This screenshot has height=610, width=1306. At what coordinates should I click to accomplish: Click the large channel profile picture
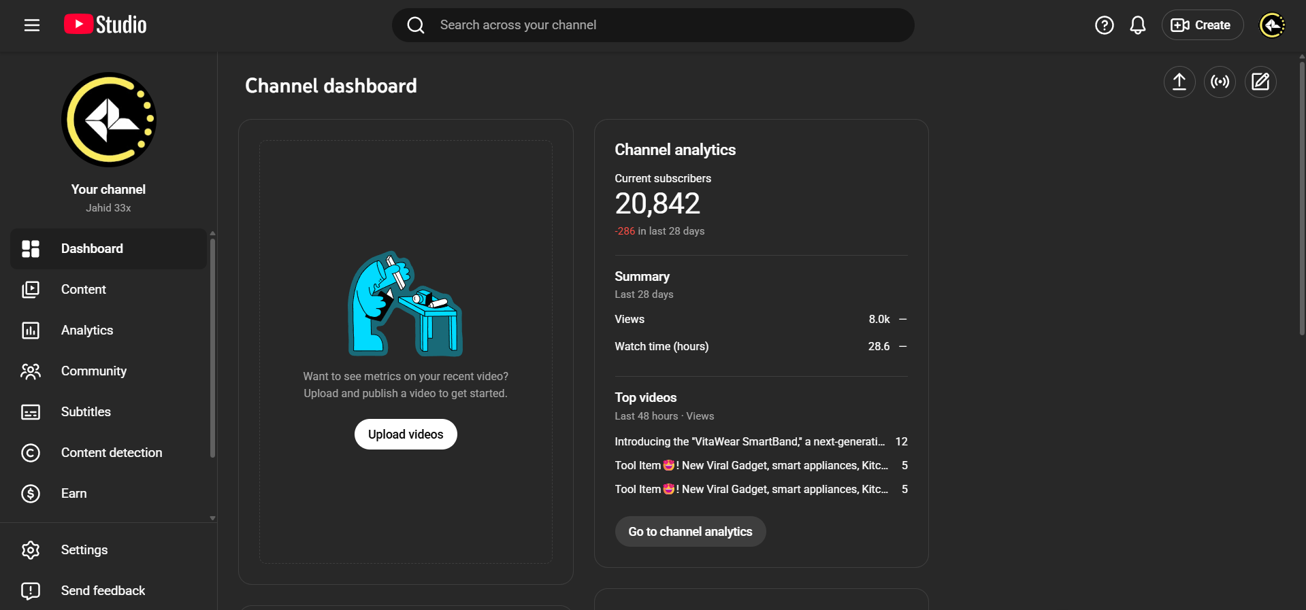[x=109, y=120]
